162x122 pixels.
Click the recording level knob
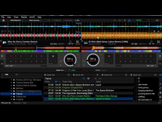(69, 70)
